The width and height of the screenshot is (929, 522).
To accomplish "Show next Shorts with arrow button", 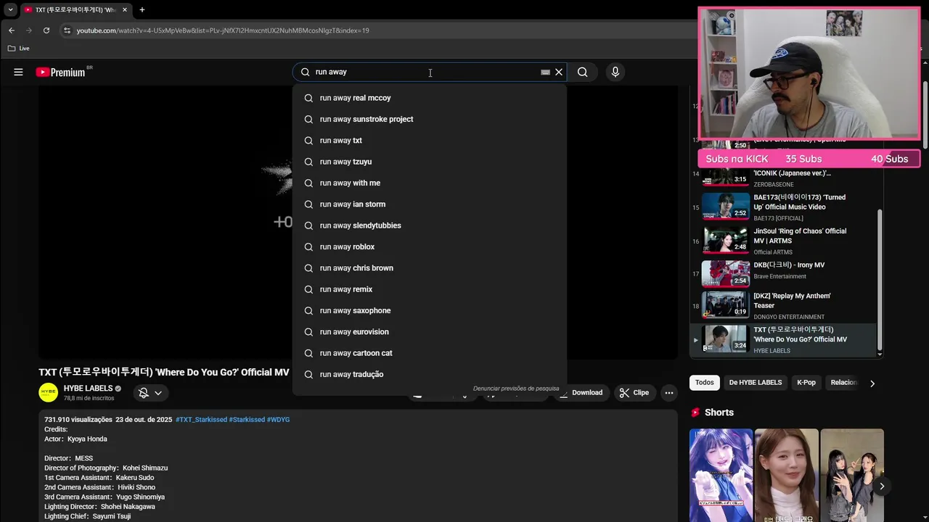I will coord(882,486).
